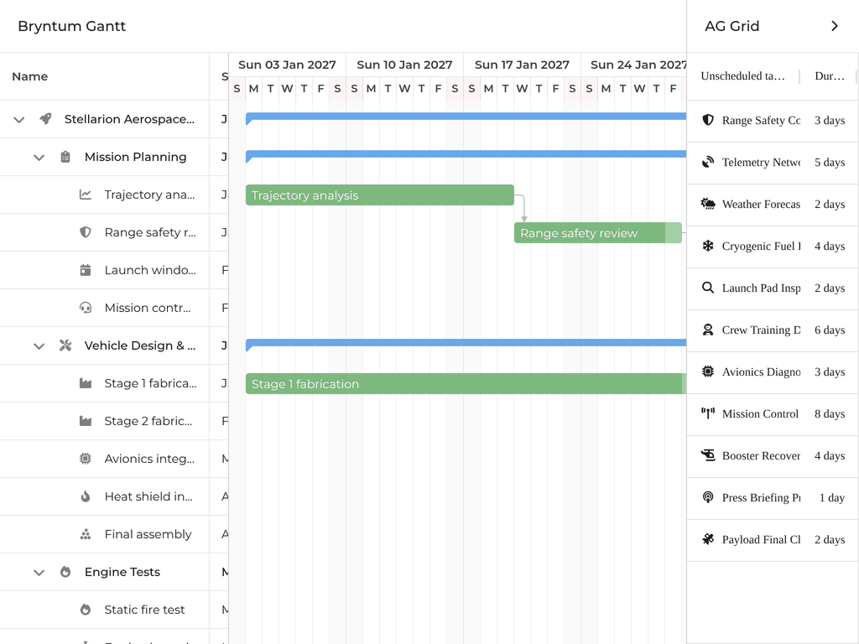Click the tools icon beside Vehicle Design

(65, 345)
